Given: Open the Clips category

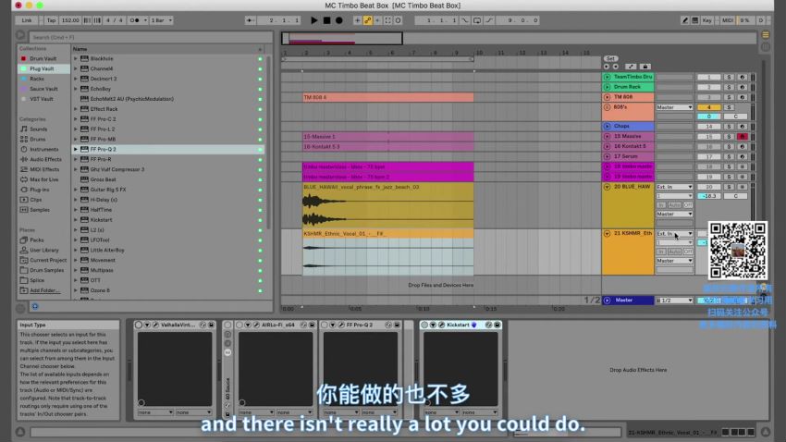Looking at the screenshot, I should click(35, 200).
